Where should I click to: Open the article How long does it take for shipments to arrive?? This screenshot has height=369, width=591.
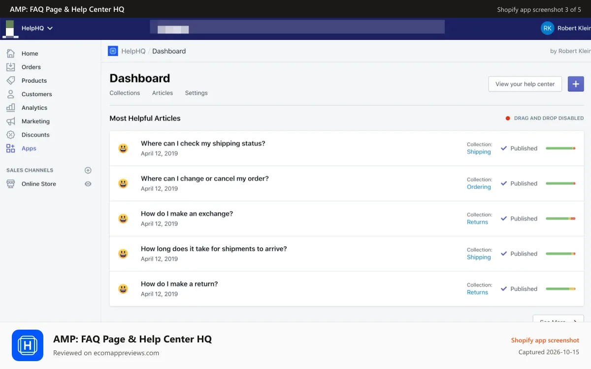pos(214,249)
